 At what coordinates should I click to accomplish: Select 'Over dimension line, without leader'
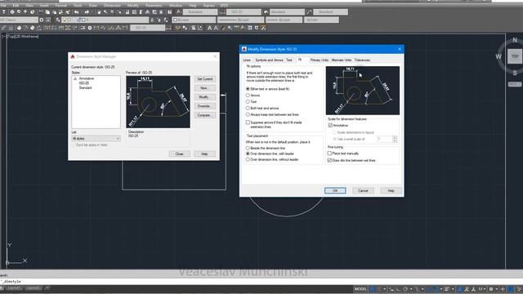pos(248,159)
